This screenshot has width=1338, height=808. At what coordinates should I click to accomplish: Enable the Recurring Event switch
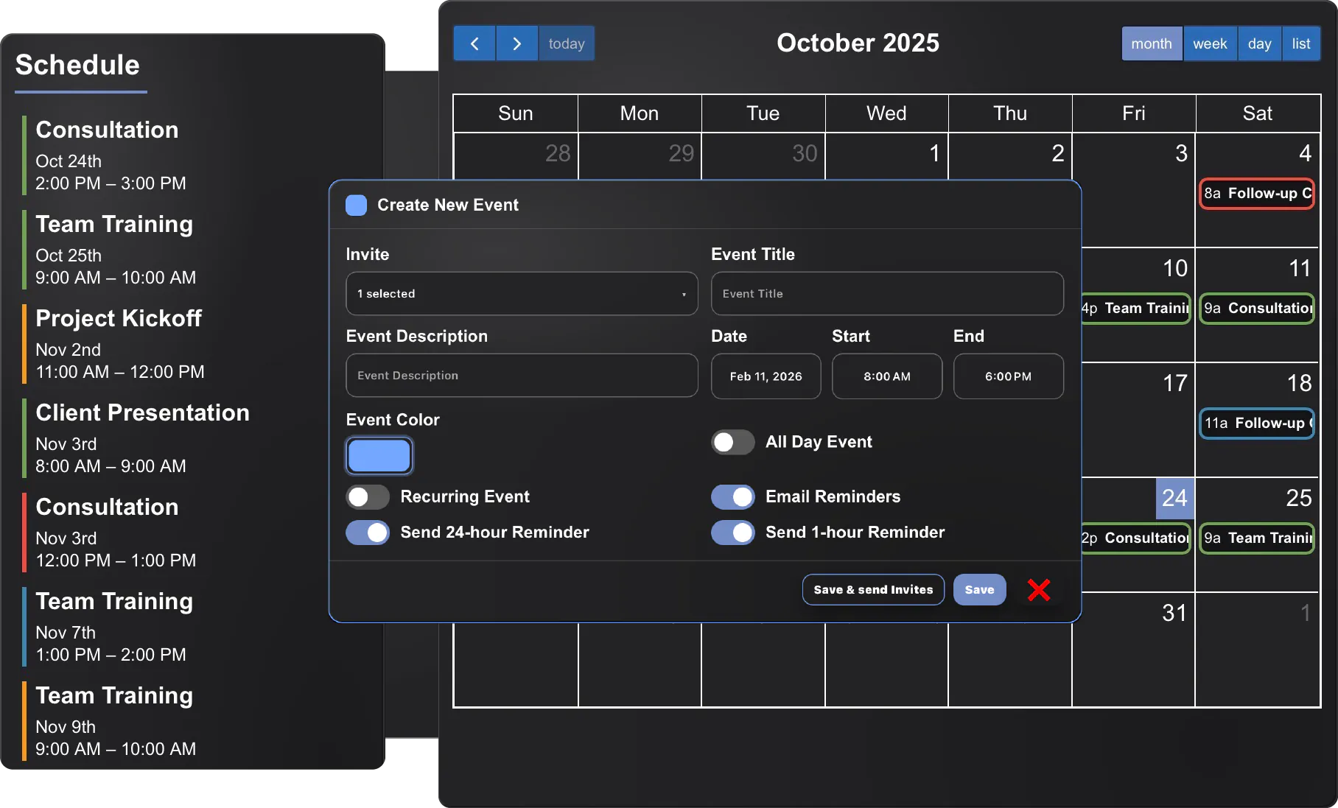pyautogui.click(x=366, y=497)
